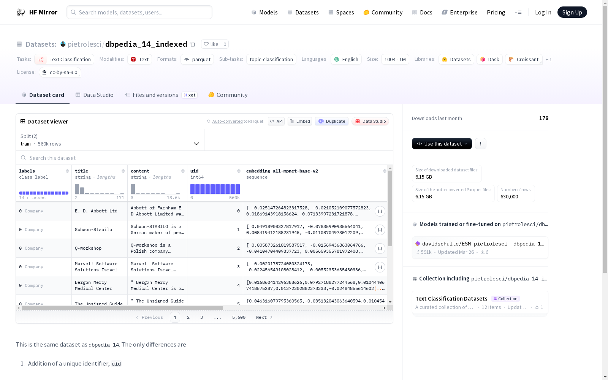Sort by labels column sort icon

(x=67, y=171)
